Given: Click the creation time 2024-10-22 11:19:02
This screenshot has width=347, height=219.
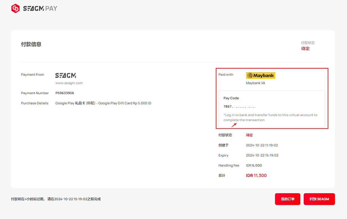Looking at the screenshot, I should coord(262,145).
